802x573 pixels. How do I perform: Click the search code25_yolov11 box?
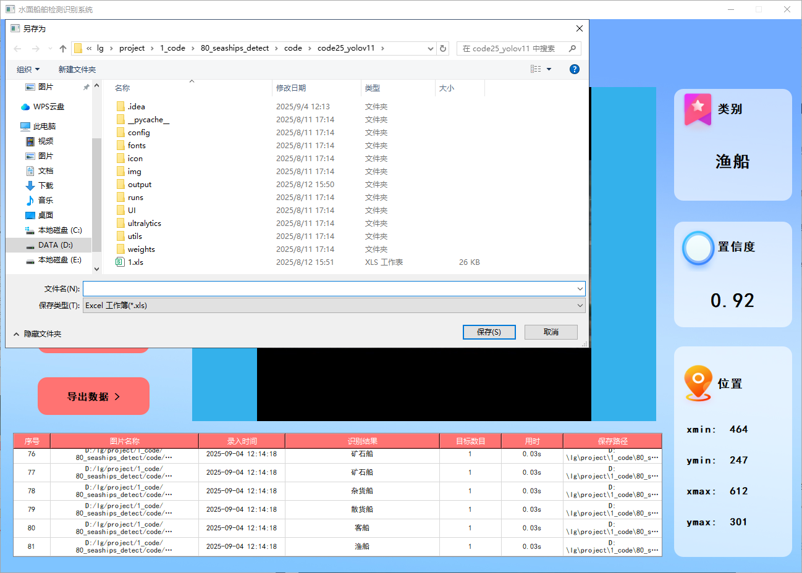pyautogui.click(x=512, y=48)
